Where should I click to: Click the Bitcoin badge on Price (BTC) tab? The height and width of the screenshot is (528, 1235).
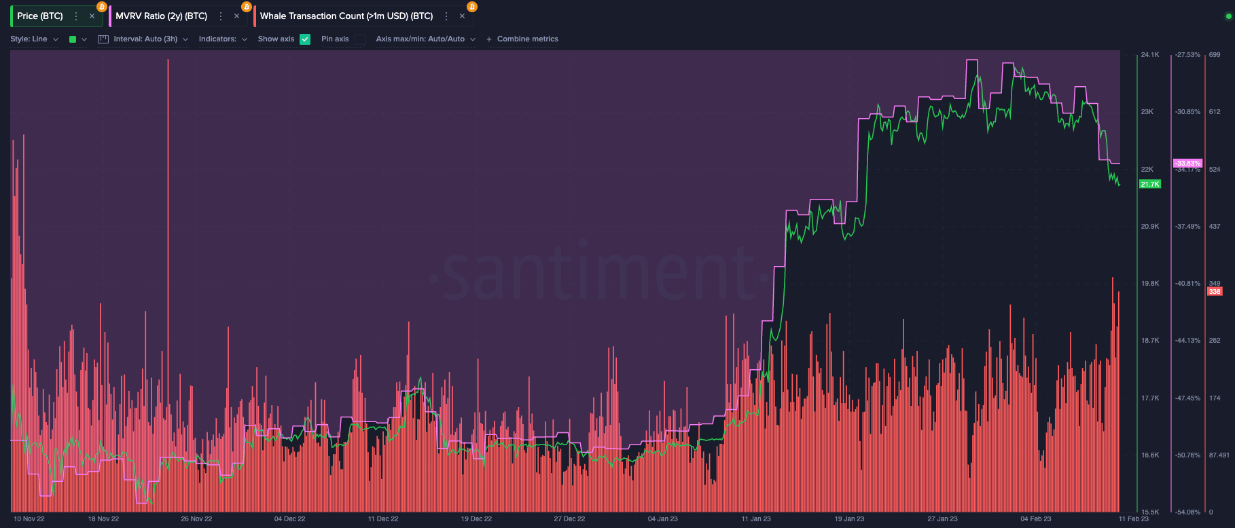tap(102, 7)
